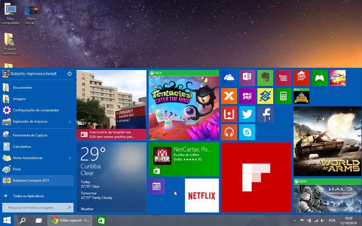
Task: Open the red Flipboard tile
Action: pyautogui.click(x=256, y=177)
